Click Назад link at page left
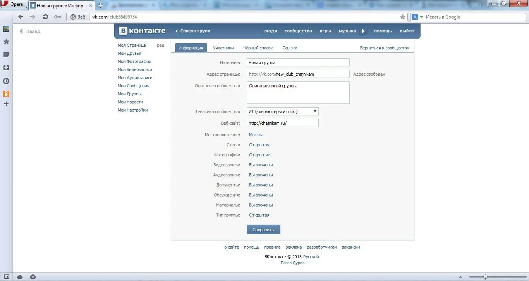Screen dimensions: 529x281 point(30,31)
